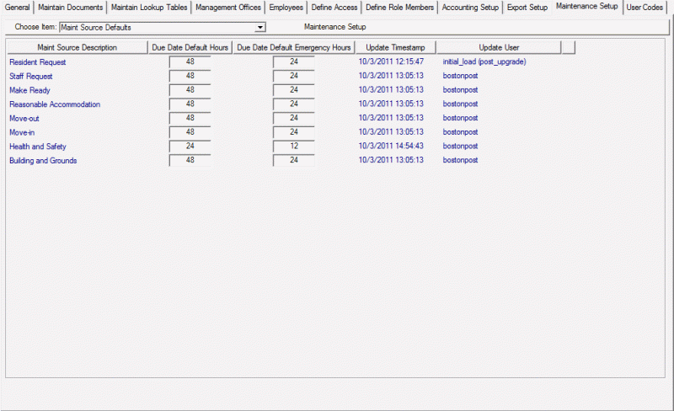Edit emergency hours for Move-out
The width and height of the screenshot is (674, 411).
(x=293, y=118)
